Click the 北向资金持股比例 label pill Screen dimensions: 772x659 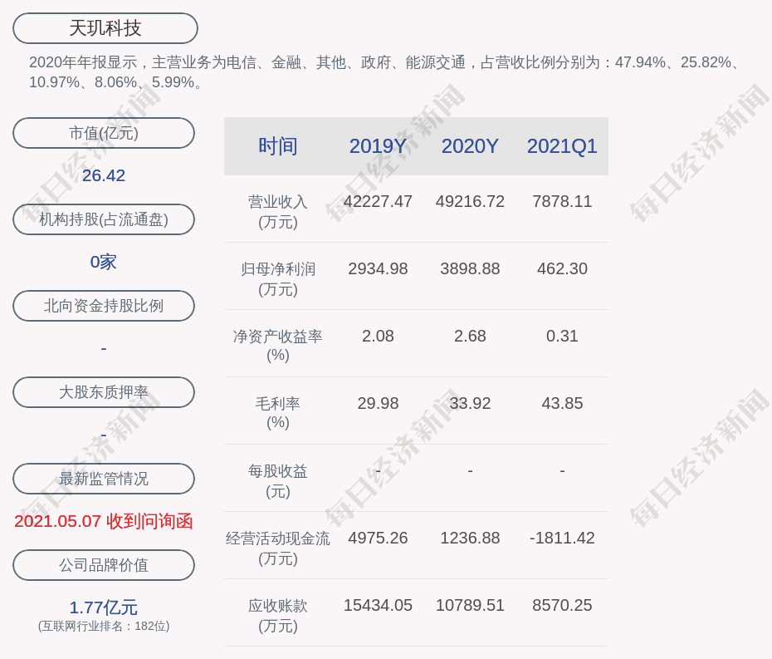tap(104, 306)
